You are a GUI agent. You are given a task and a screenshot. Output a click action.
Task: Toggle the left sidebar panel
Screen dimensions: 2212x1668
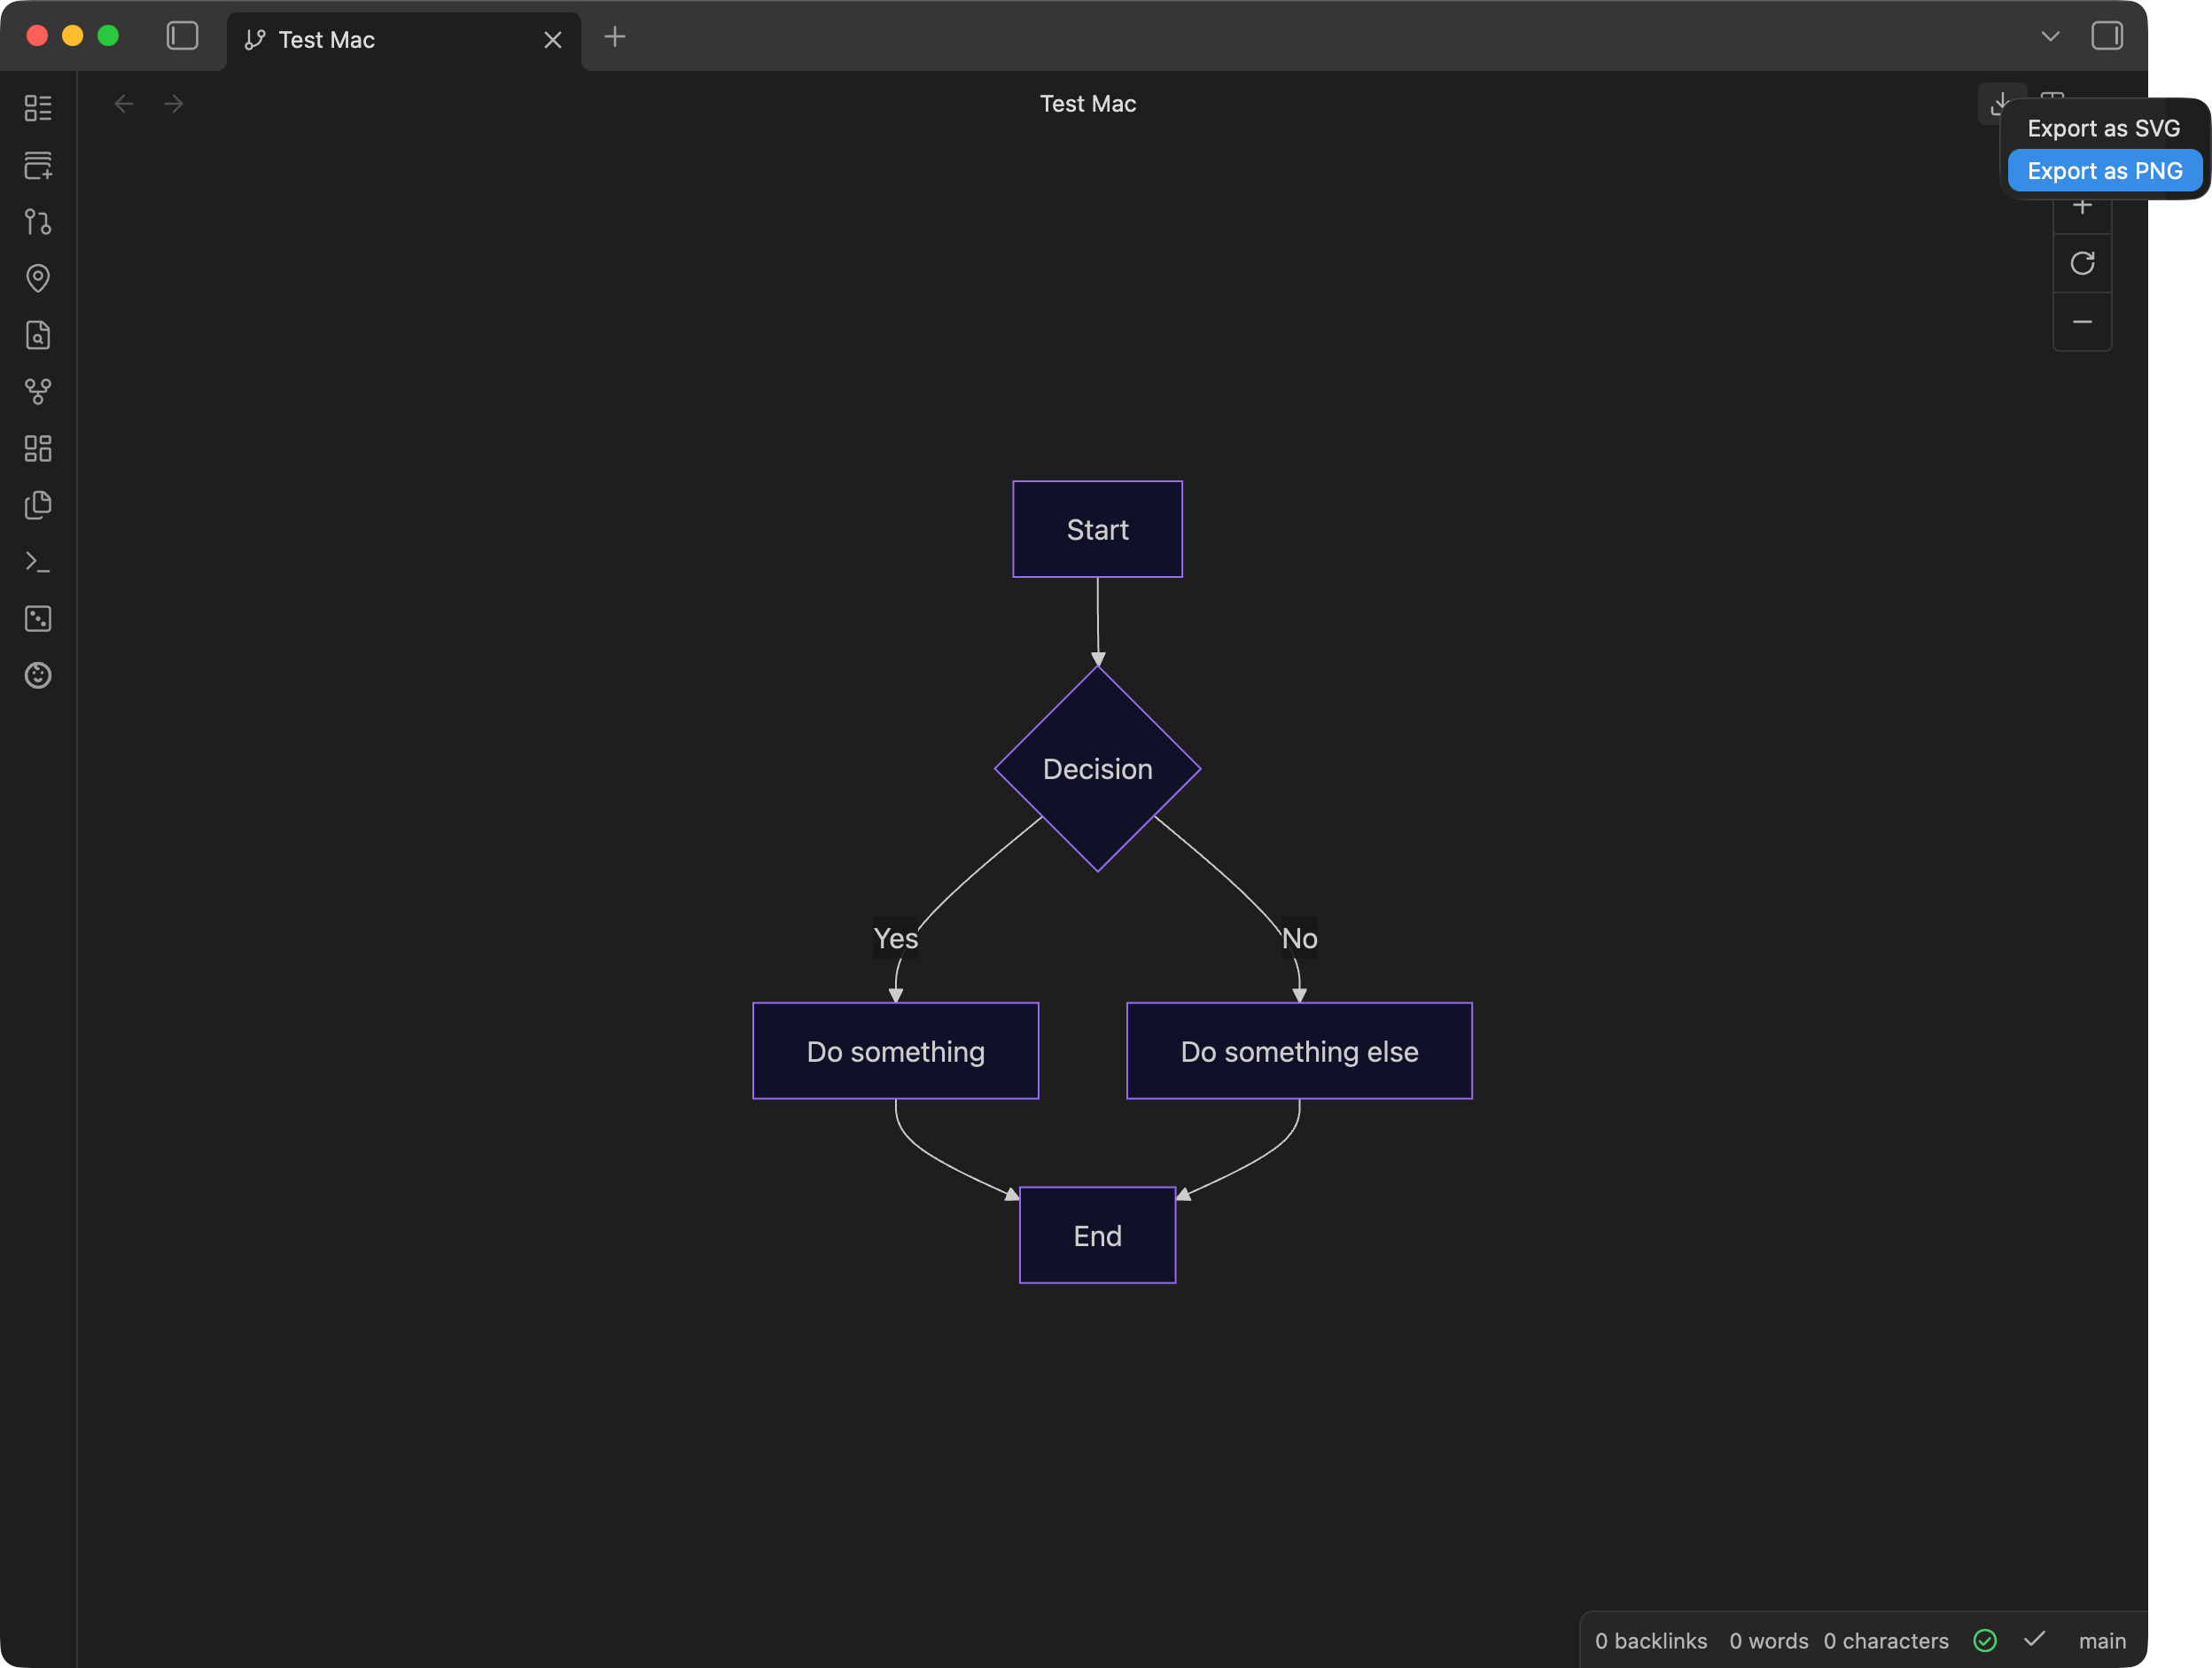point(182,37)
